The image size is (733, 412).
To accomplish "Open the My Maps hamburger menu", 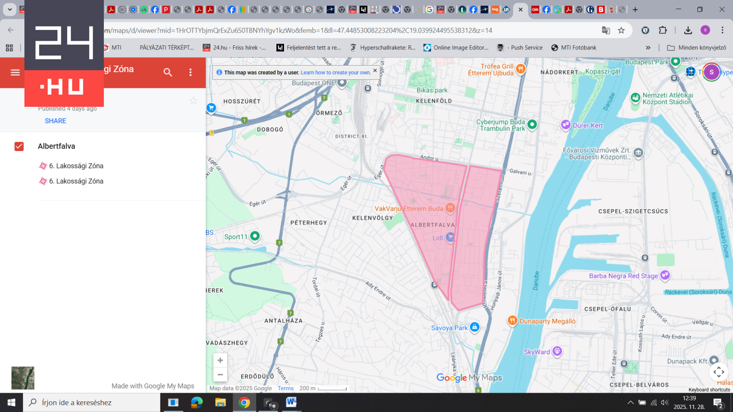I will pyautogui.click(x=15, y=73).
